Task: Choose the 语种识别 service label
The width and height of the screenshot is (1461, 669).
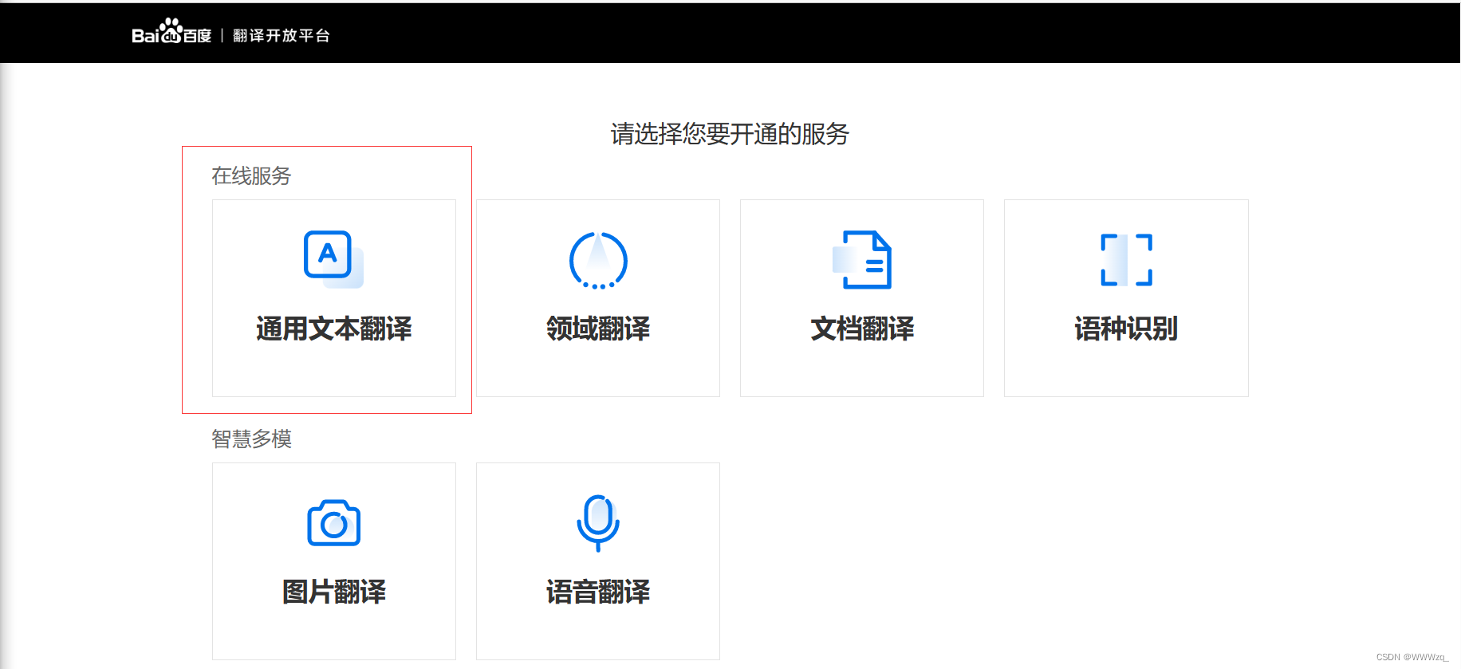Action: (1126, 329)
